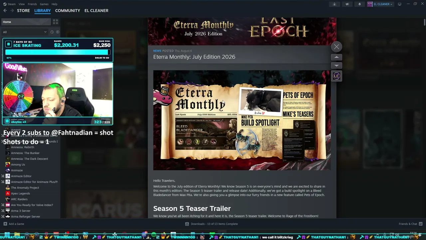The height and width of the screenshot is (240, 426).
Task: Select Are You Ready for Valve Index?
Action: coord(32,205)
